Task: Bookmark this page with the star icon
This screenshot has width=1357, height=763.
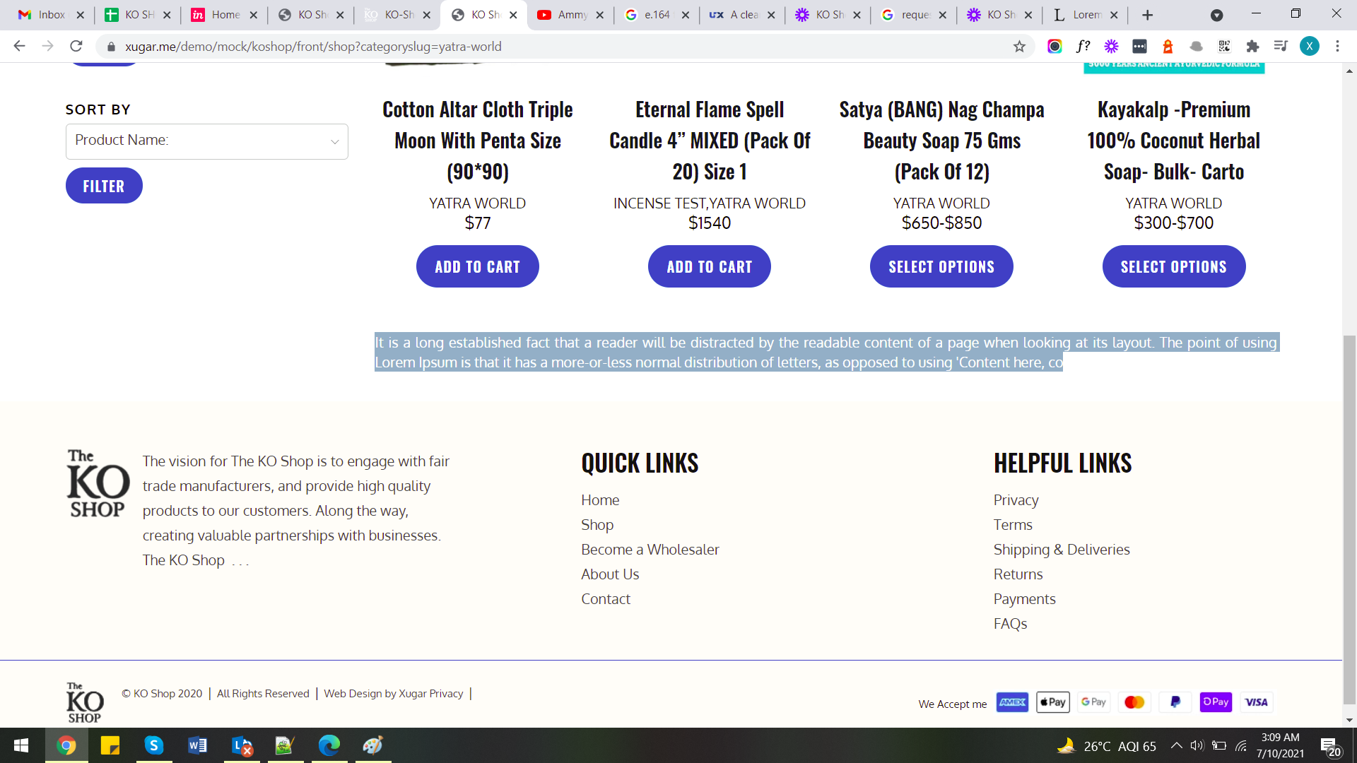Action: click(x=1019, y=46)
